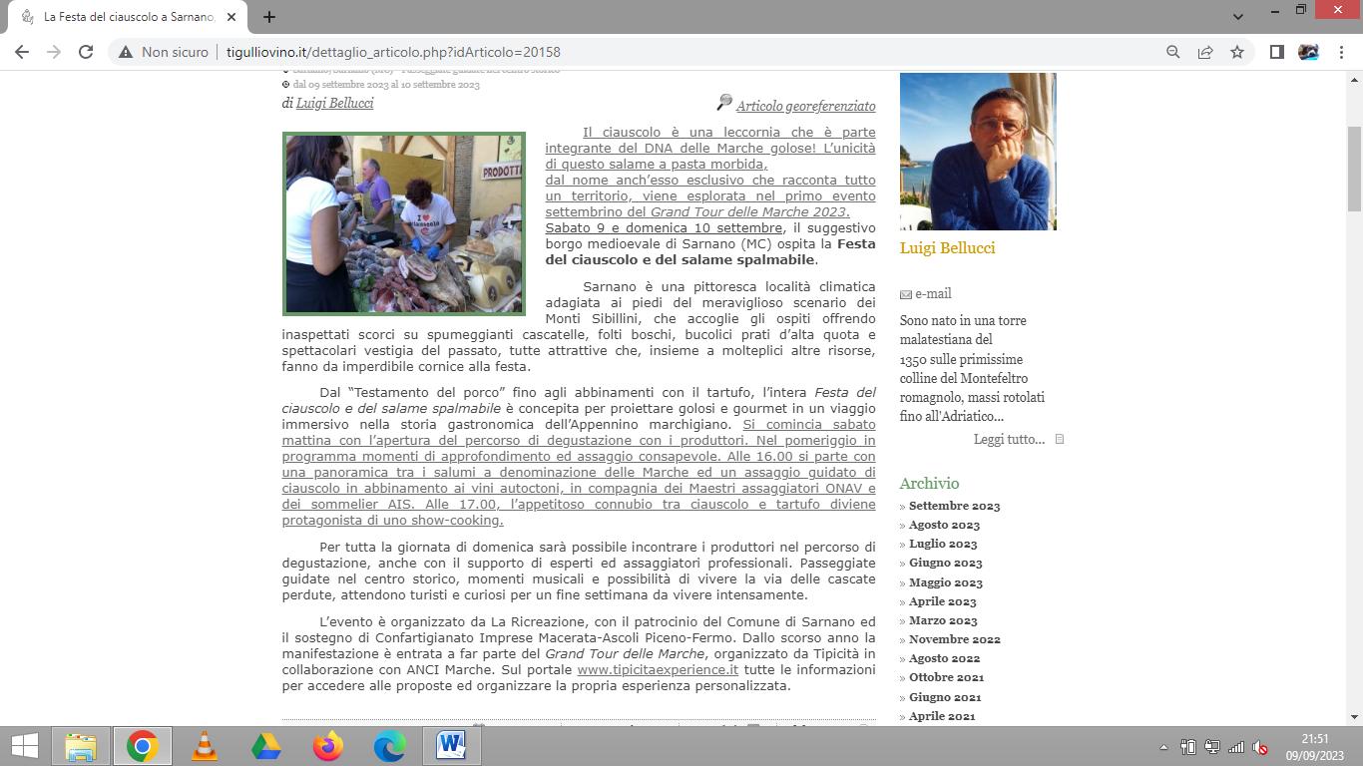The image size is (1363, 766).
Task: Click the page vertical scrollbar thumb
Action: pos(1354,170)
